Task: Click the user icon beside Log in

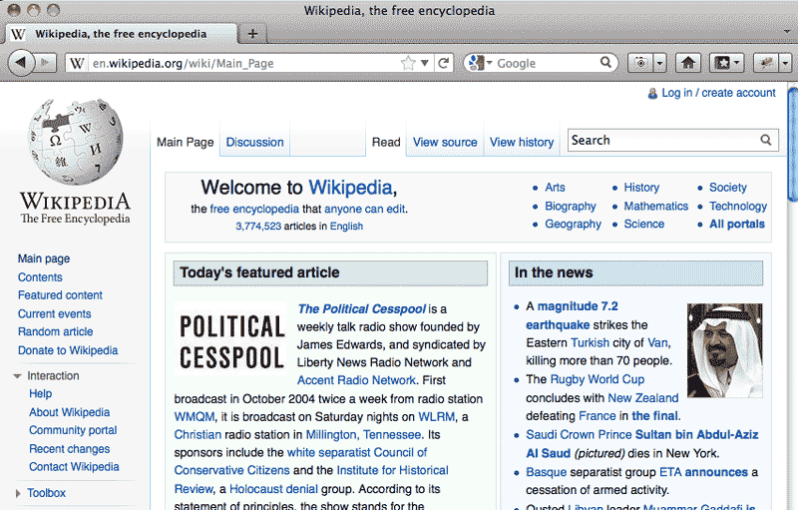Action: pyautogui.click(x=652, y=94)
